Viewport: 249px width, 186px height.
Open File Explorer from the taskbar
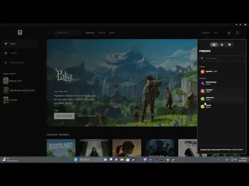tap(122, 160)
